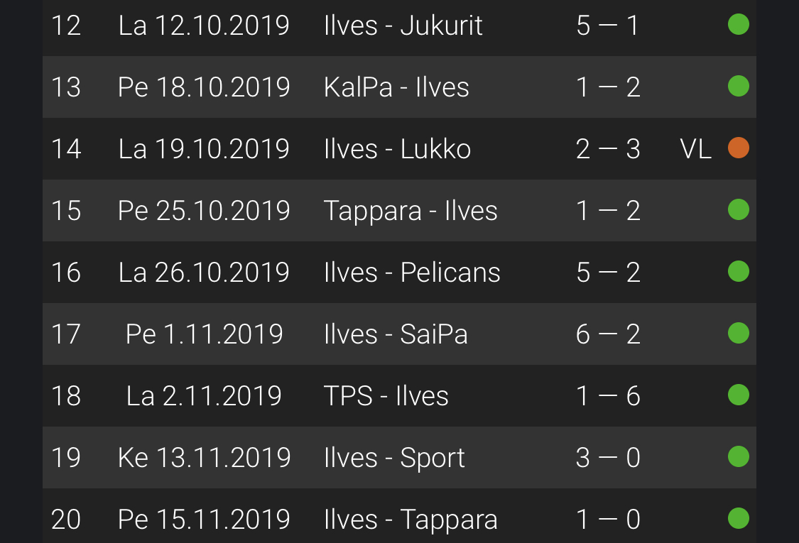Select date Pe 25.10.2019
The image size is (799, 543).
coord(204,211)
